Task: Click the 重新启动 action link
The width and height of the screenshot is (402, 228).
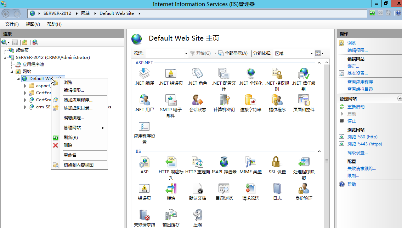Action: point(356,107)
